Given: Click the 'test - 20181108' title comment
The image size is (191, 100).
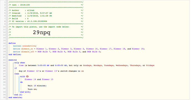Looking at the screenshot, I should [x=21, y=5].
